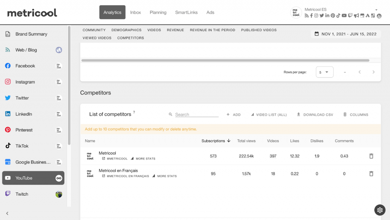Image resolution: width=390 pixels, height=220 pixels.
Task: Jump to the Community section
Action: (x=94, y=30)
